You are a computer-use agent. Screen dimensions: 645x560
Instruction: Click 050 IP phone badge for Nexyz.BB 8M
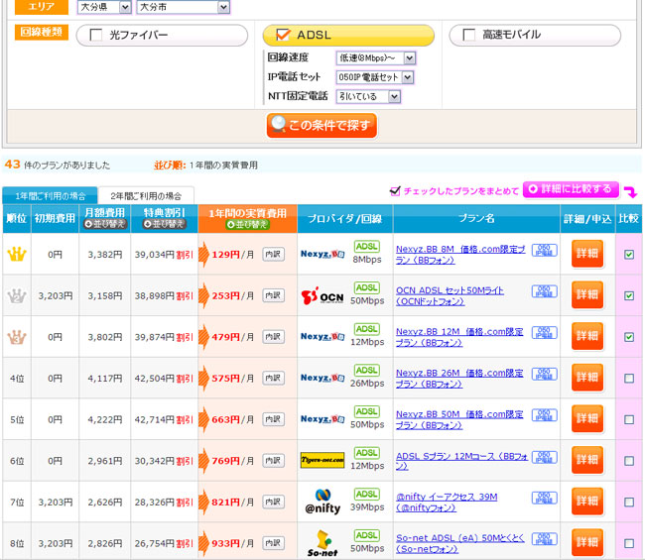tap(544, 250)
